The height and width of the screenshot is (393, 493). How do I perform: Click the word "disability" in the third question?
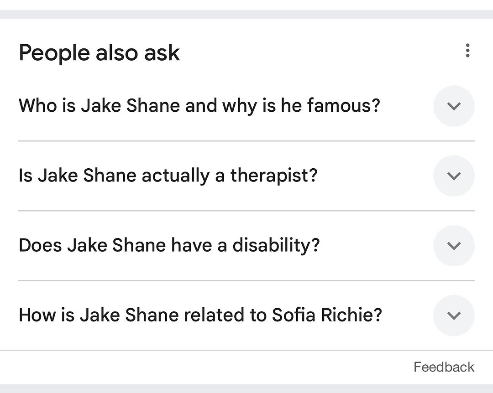(x=276, y=246)
